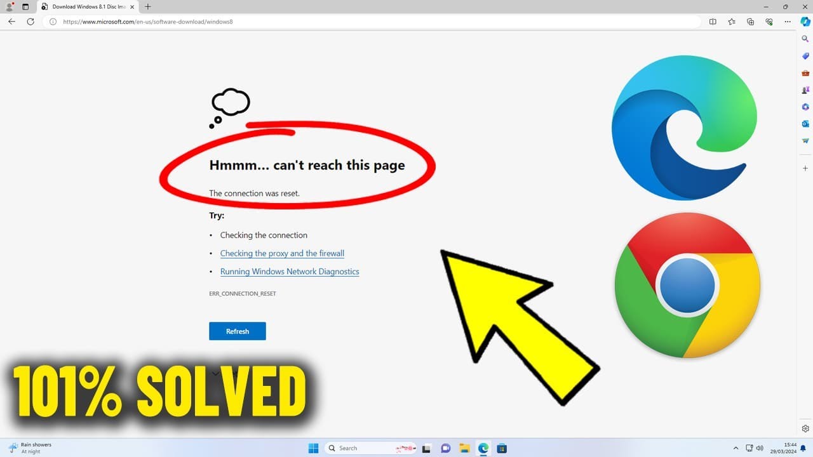Select 'Hmmm… can't reach this page' heading

[x=307, y=165]
